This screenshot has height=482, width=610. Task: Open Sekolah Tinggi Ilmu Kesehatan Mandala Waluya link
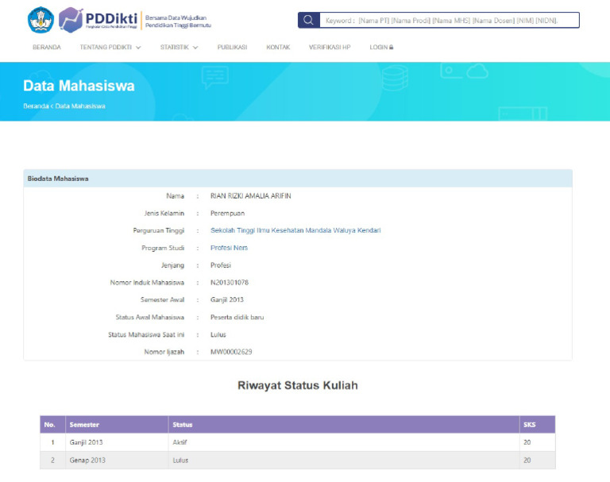(295, 230)
